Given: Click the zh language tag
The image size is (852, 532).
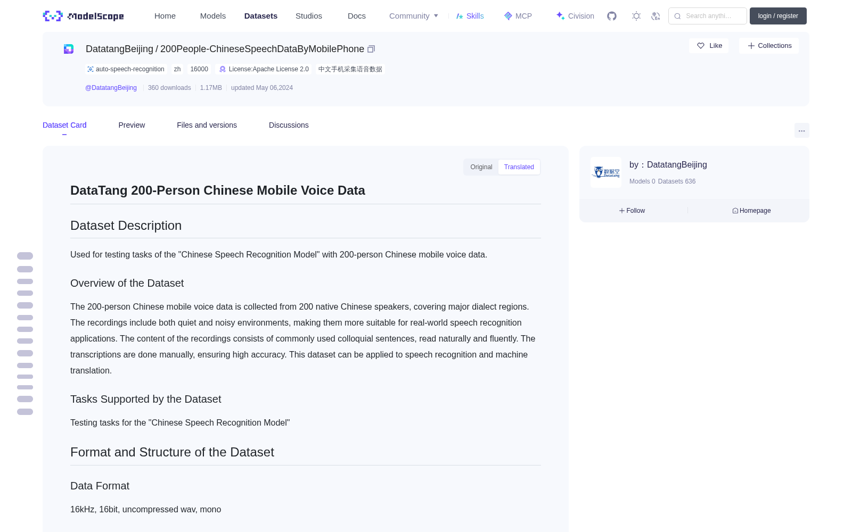Looking at the screenshot, I should [177, 69].
